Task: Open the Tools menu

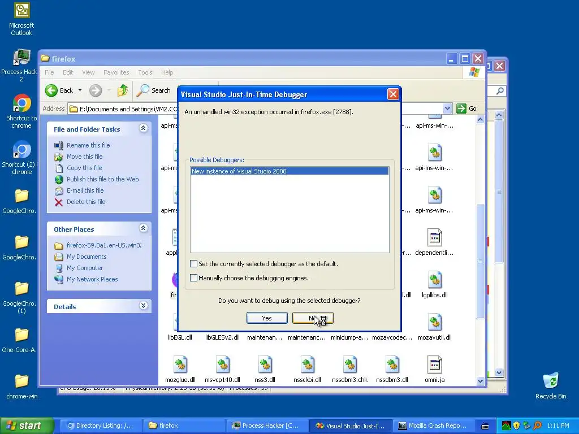Action: [x=145, y=72]
